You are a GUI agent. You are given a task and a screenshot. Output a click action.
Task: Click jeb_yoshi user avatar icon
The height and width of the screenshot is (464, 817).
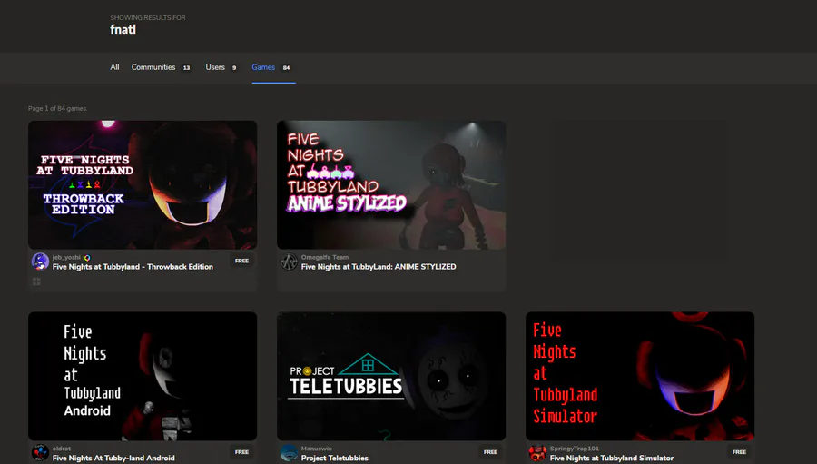click(x=40, y=262)
